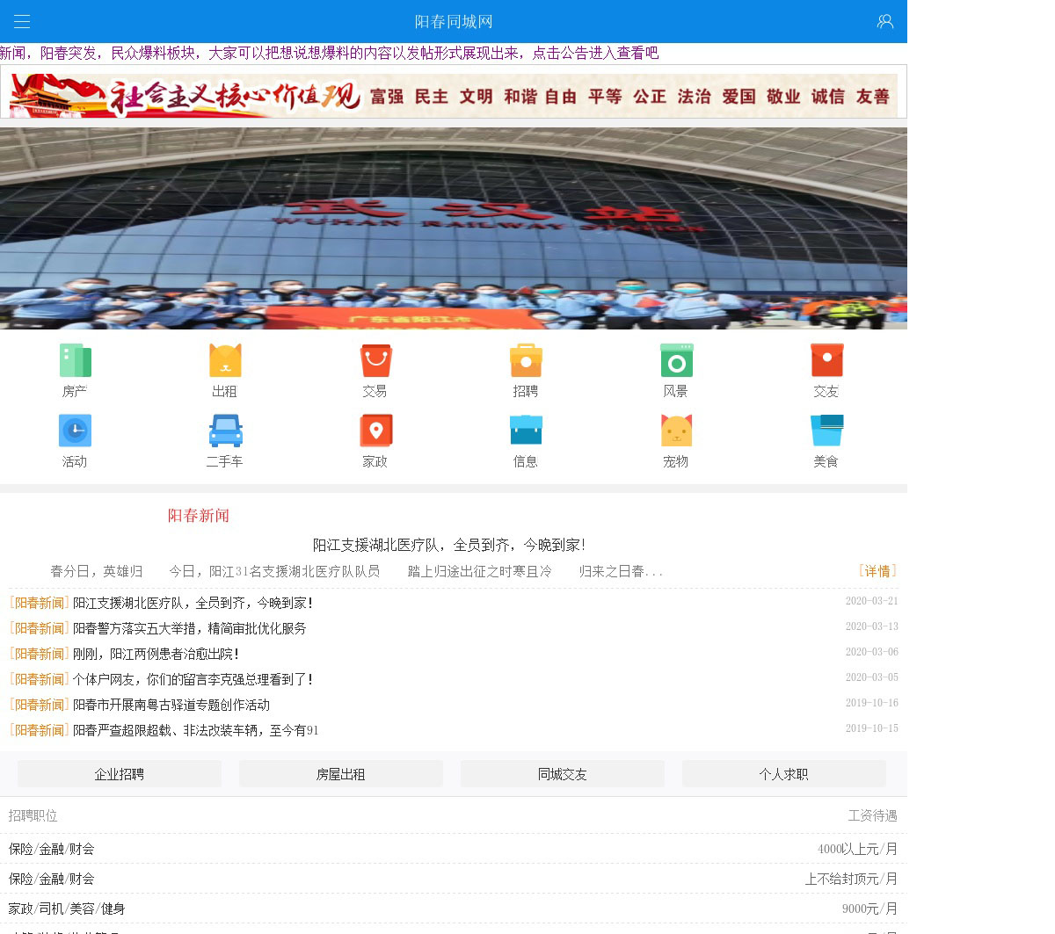Click the scrolling announcement text about 爆料
Screen dimensions: 1055x934
(x=330, y=53)
